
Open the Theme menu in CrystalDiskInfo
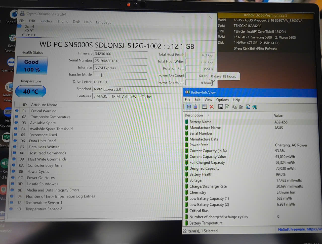click(x=63, y=22)
